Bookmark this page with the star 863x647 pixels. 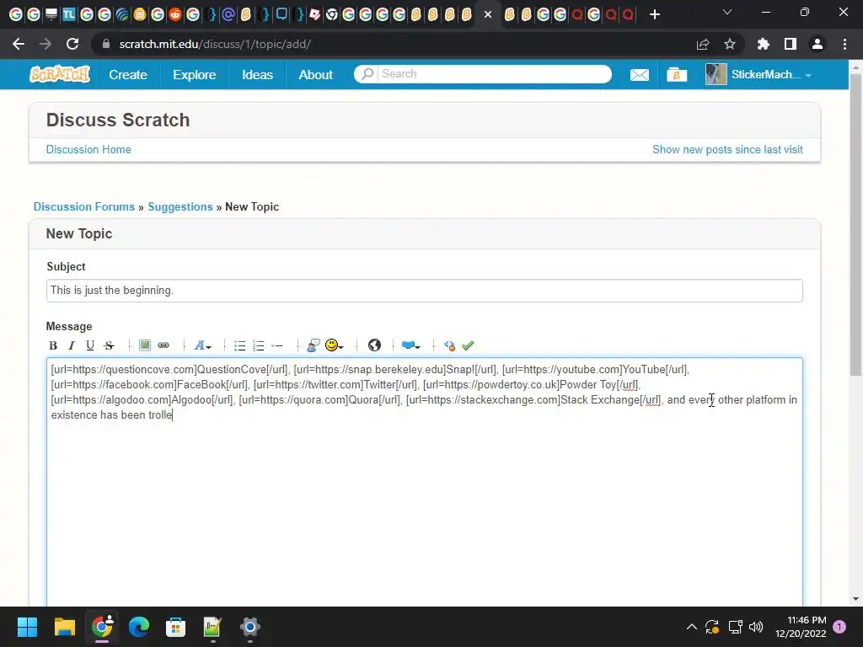click(730, 44)
